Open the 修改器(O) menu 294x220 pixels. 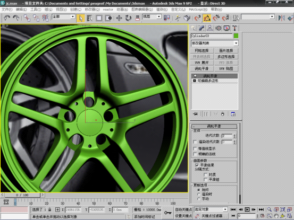[93, 10]
